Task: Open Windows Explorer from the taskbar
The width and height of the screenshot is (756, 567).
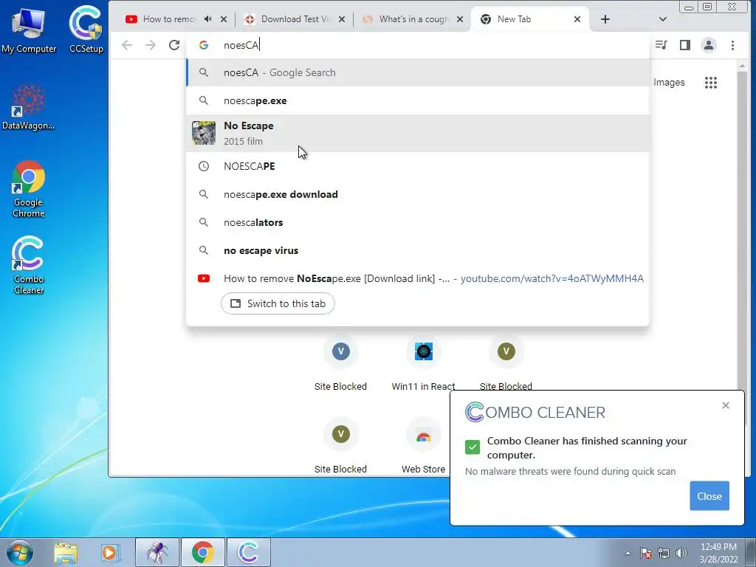Action: pos(66,552)
